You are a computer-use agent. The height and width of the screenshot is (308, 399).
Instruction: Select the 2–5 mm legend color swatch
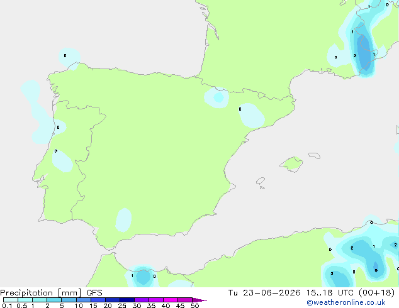pos(54,300)
